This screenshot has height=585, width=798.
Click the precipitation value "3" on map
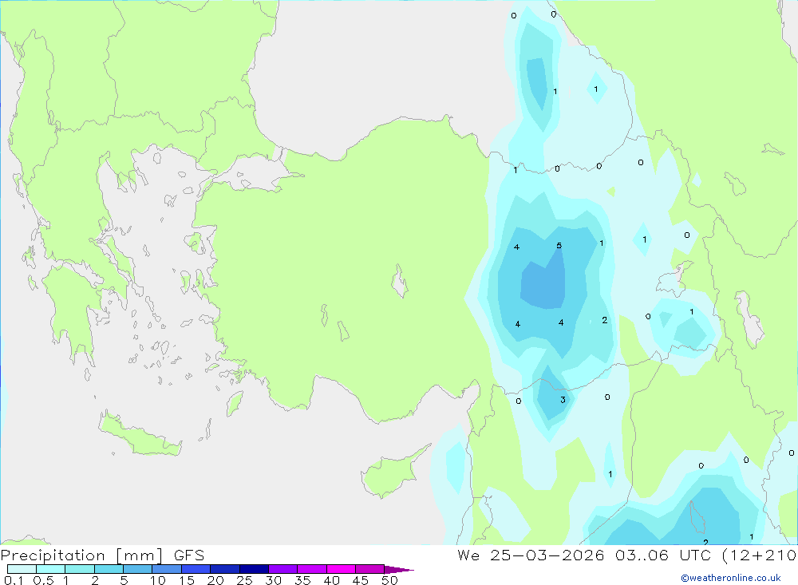click(563, 400)
